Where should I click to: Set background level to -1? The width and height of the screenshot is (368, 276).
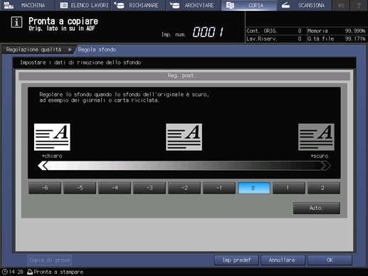[219, 188]
